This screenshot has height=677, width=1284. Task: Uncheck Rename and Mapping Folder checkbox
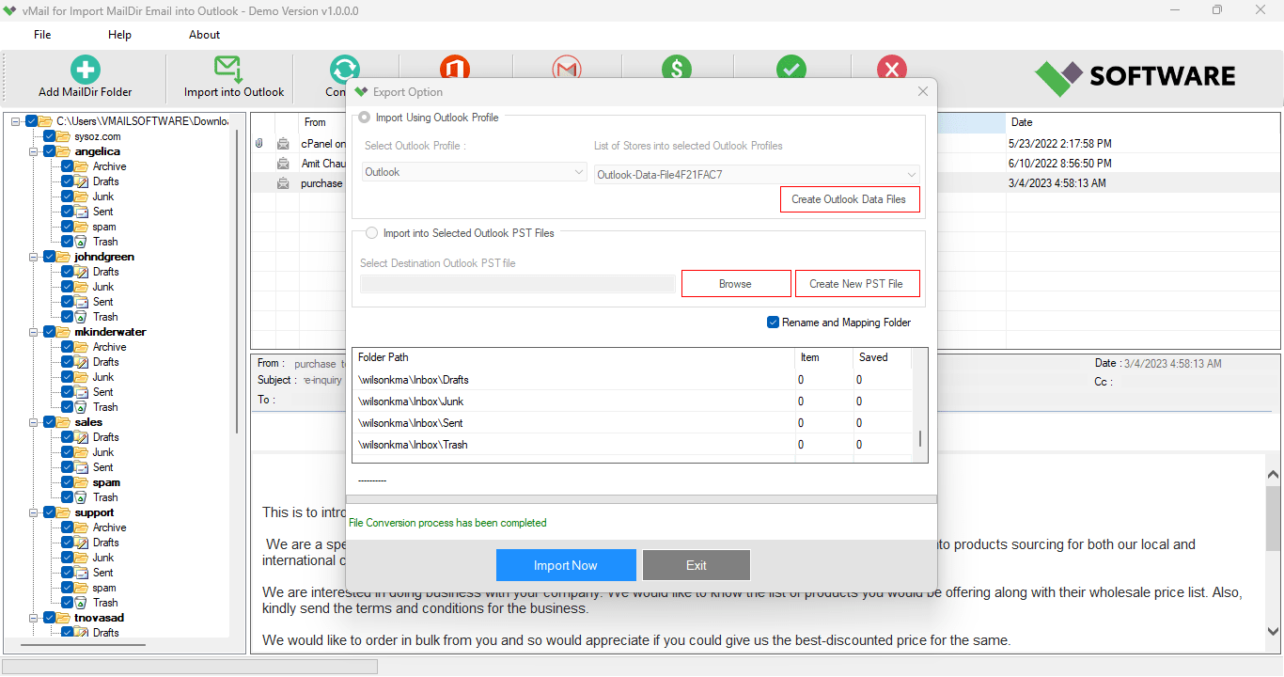click(x=774, y=323)
